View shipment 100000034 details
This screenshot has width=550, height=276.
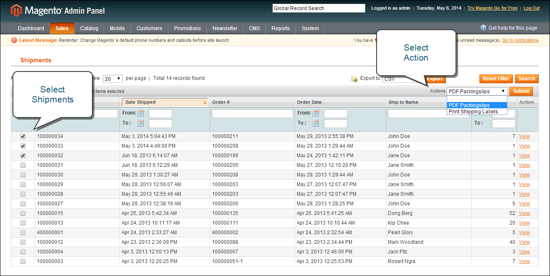click(x=524, y=136)
